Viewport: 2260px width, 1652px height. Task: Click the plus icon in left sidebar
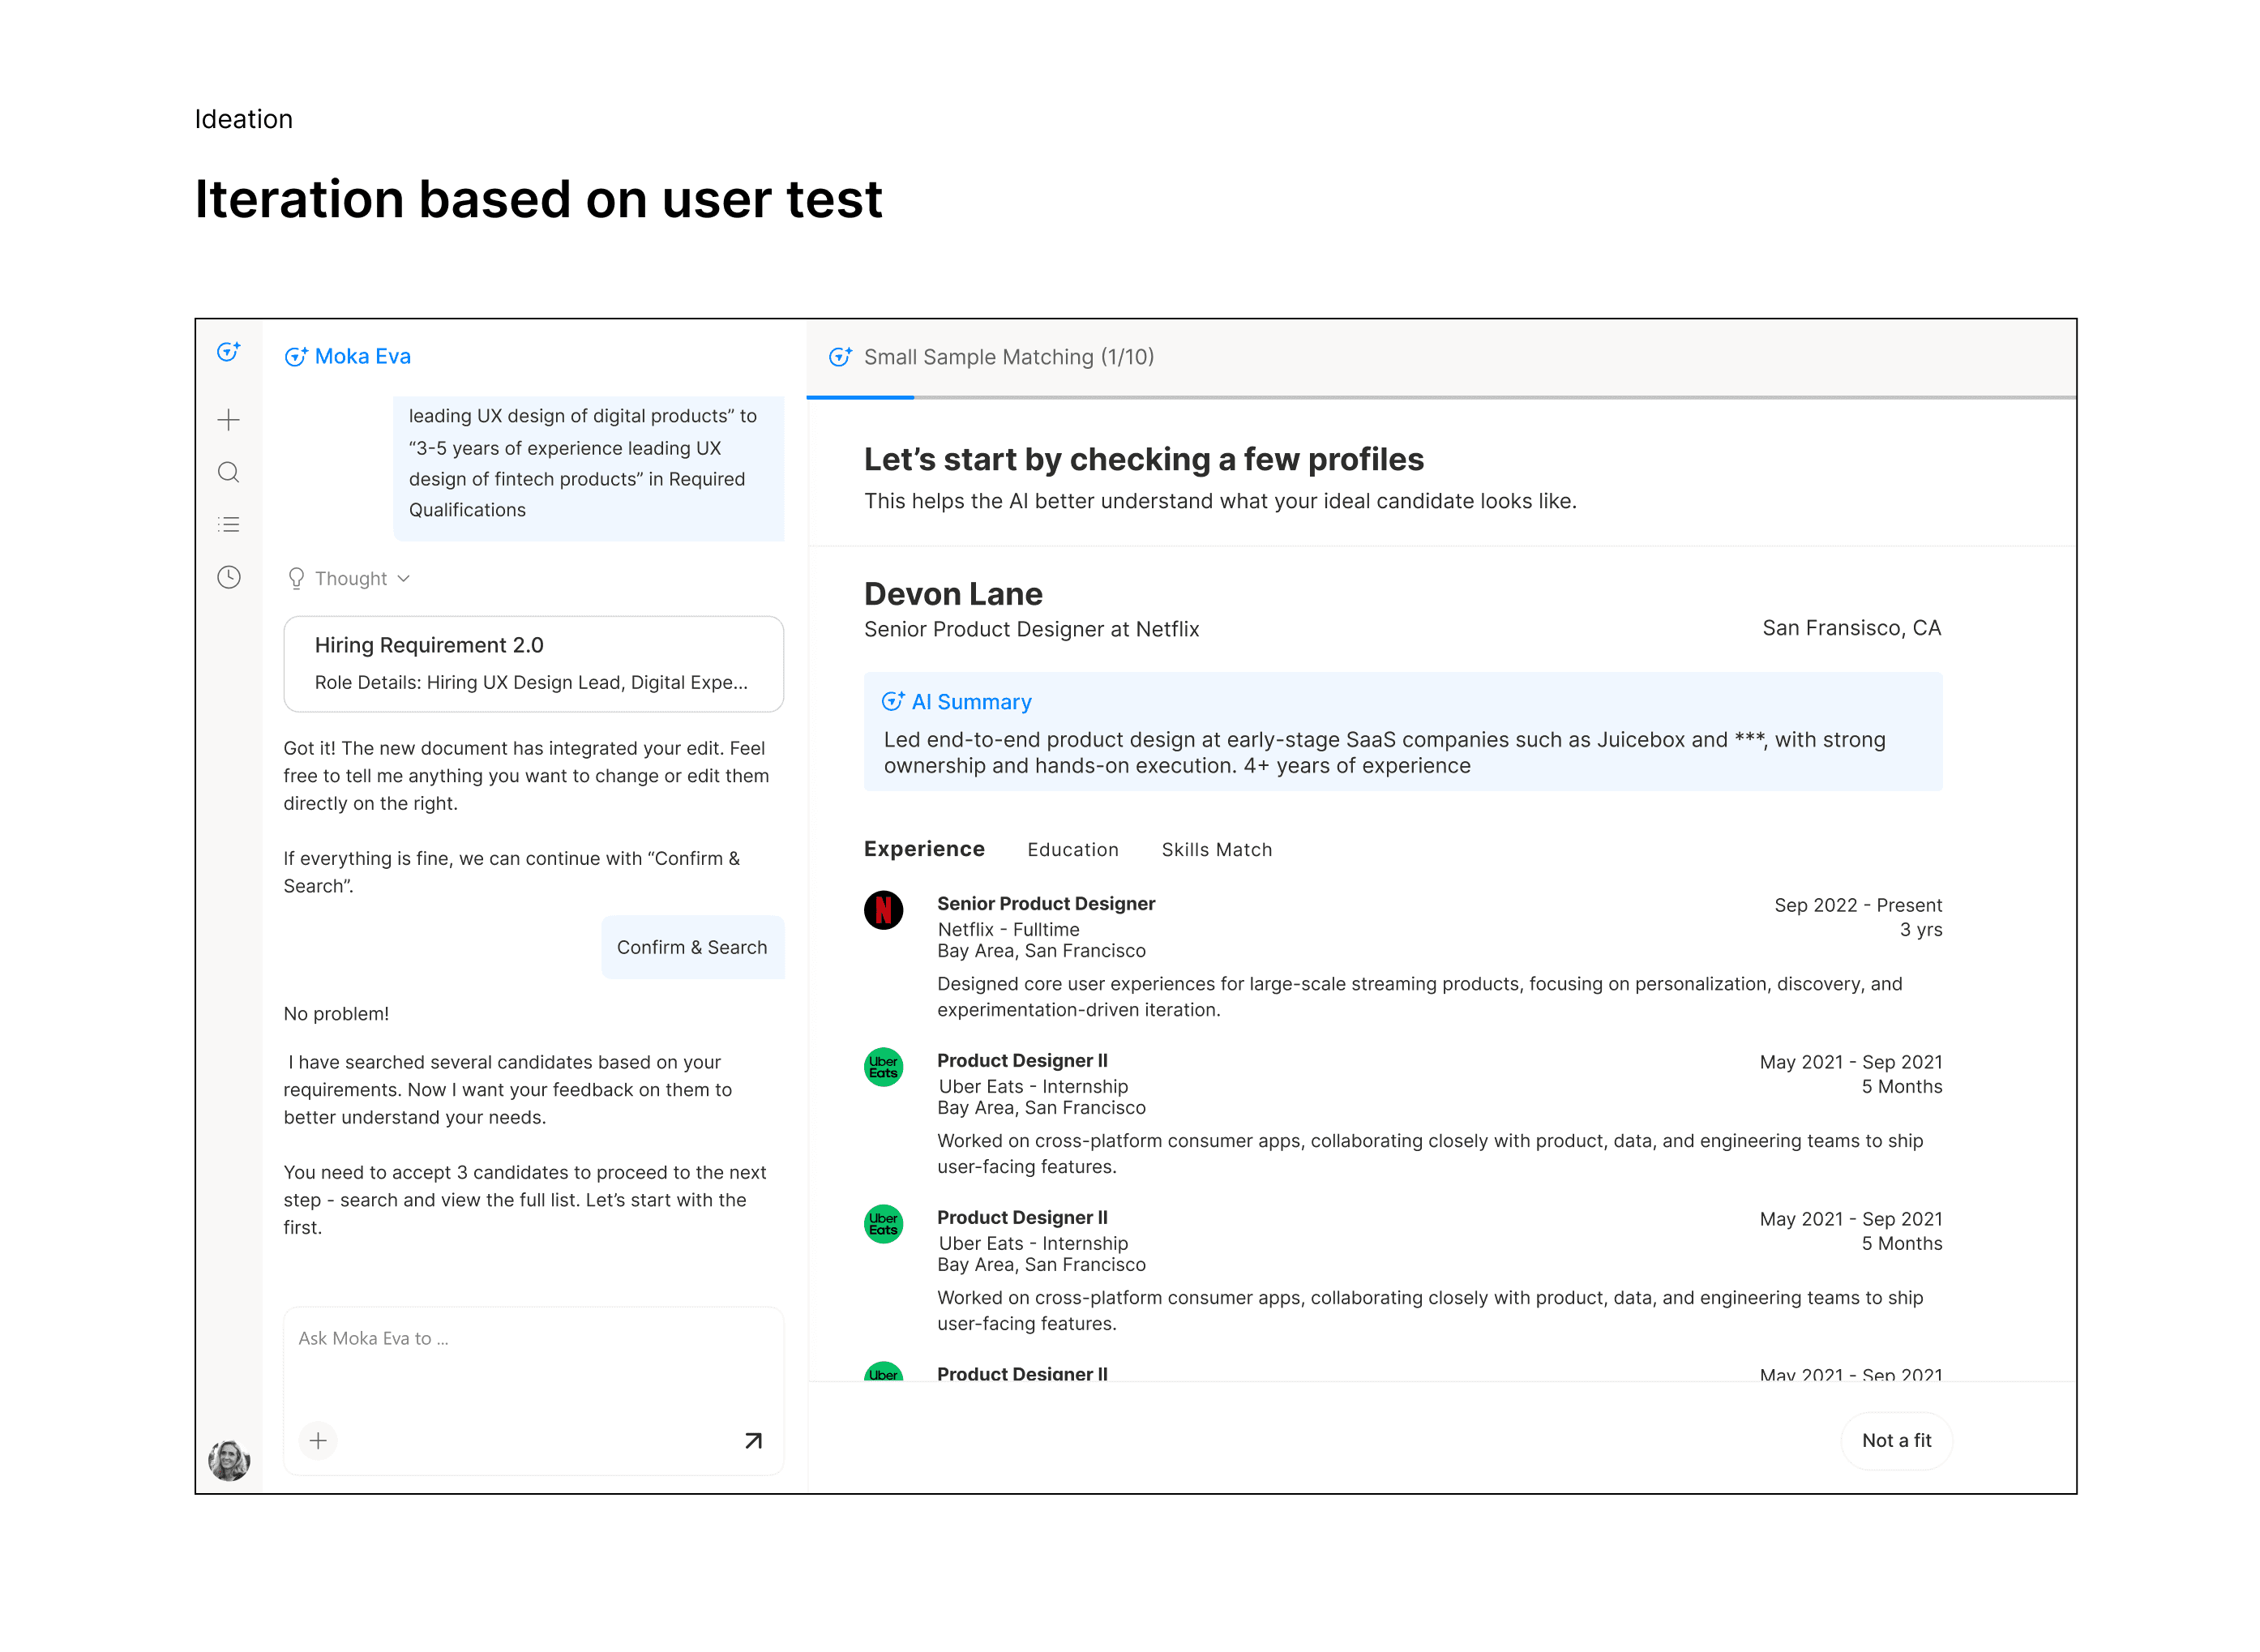click(x=228, y=420)
